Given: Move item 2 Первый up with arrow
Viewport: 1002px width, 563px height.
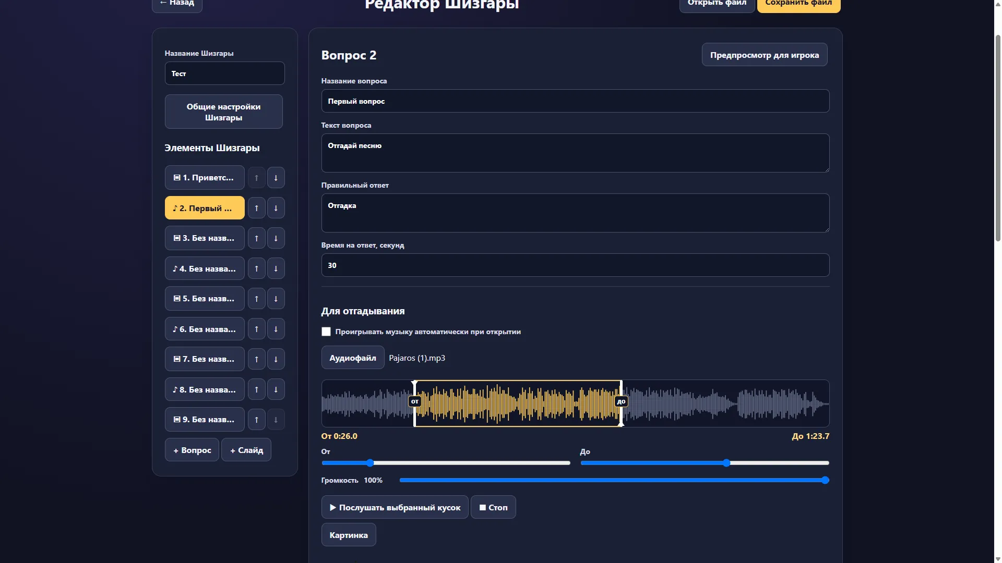Looking at the screenshot, I should [256, 208].
